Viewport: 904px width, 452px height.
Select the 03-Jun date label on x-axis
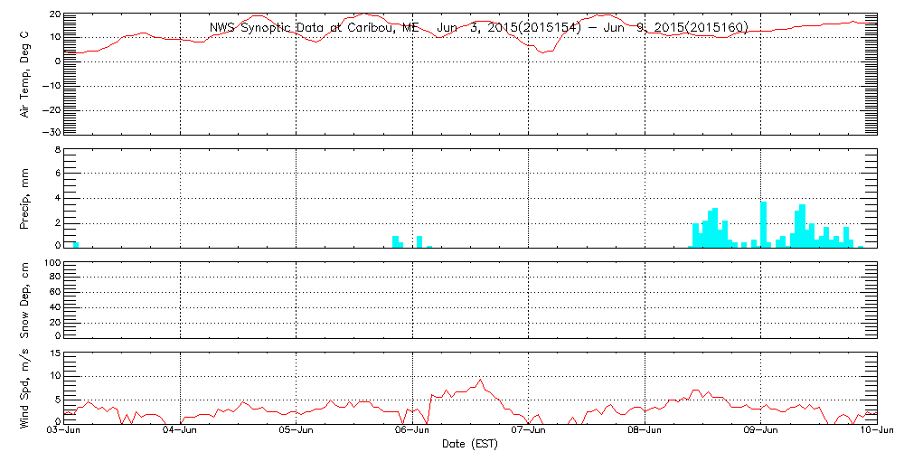click(64, 431)
